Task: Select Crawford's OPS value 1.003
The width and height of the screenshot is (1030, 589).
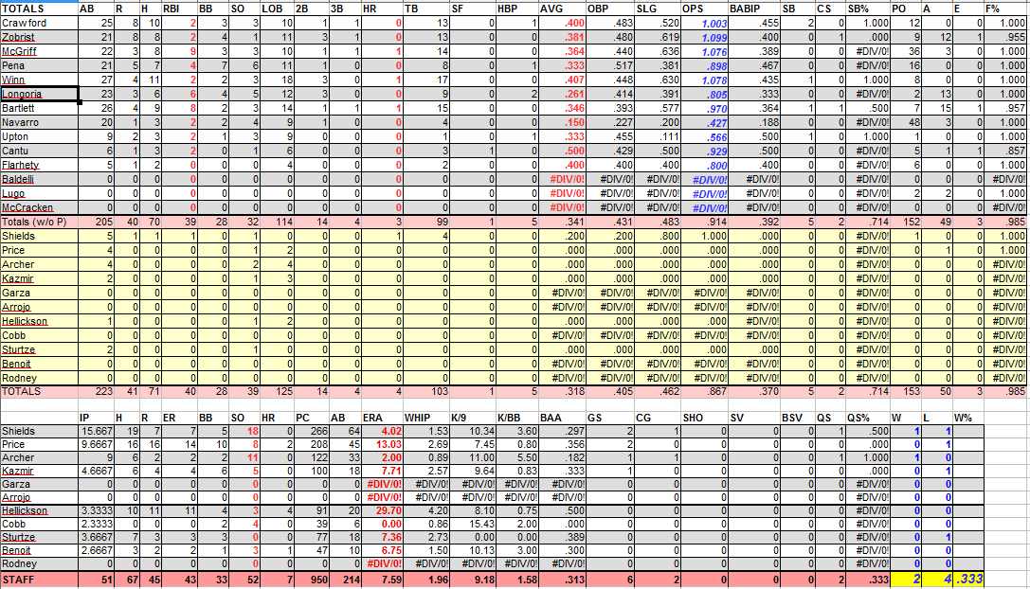Action: click(x=705, y=23)
